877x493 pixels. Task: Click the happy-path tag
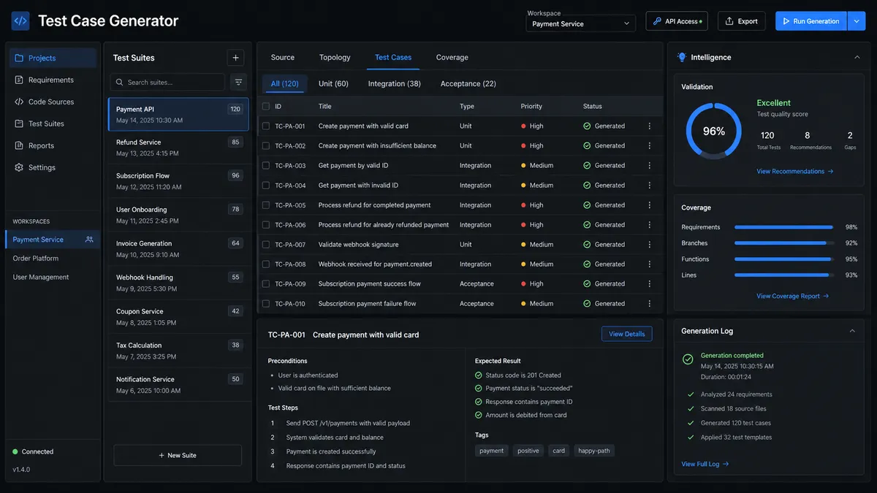[x=594, y=451]
